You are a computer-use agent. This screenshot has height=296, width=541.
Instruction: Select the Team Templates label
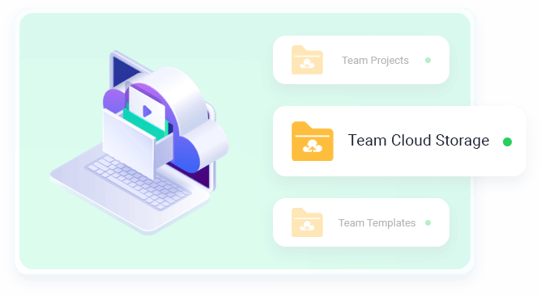377,223
